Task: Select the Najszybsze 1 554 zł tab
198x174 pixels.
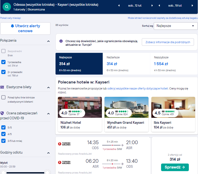Action: pyautogui.click(x=174, y=64)
